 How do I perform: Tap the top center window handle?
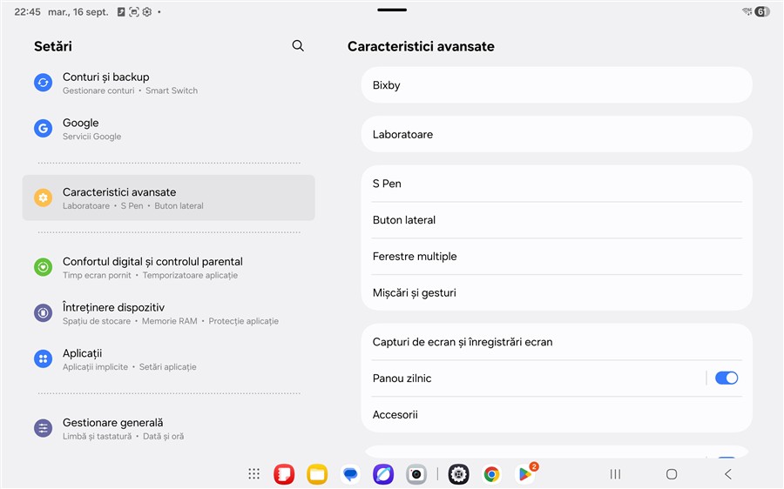click(x=392, y=10)
